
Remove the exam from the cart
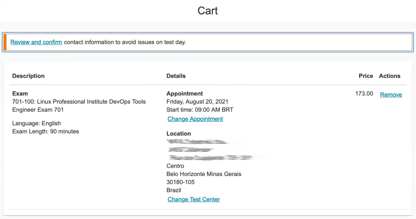click(391, 94)
